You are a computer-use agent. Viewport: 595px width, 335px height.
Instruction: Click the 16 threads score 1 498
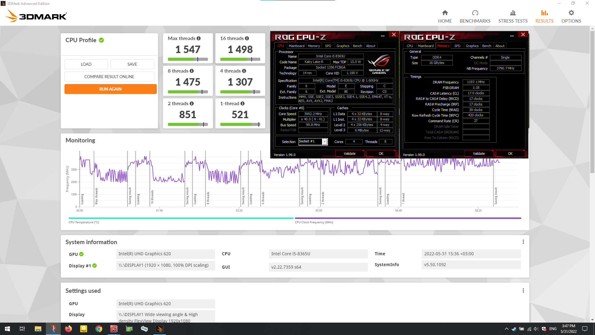pyautogui.click(x=240, y=50)
